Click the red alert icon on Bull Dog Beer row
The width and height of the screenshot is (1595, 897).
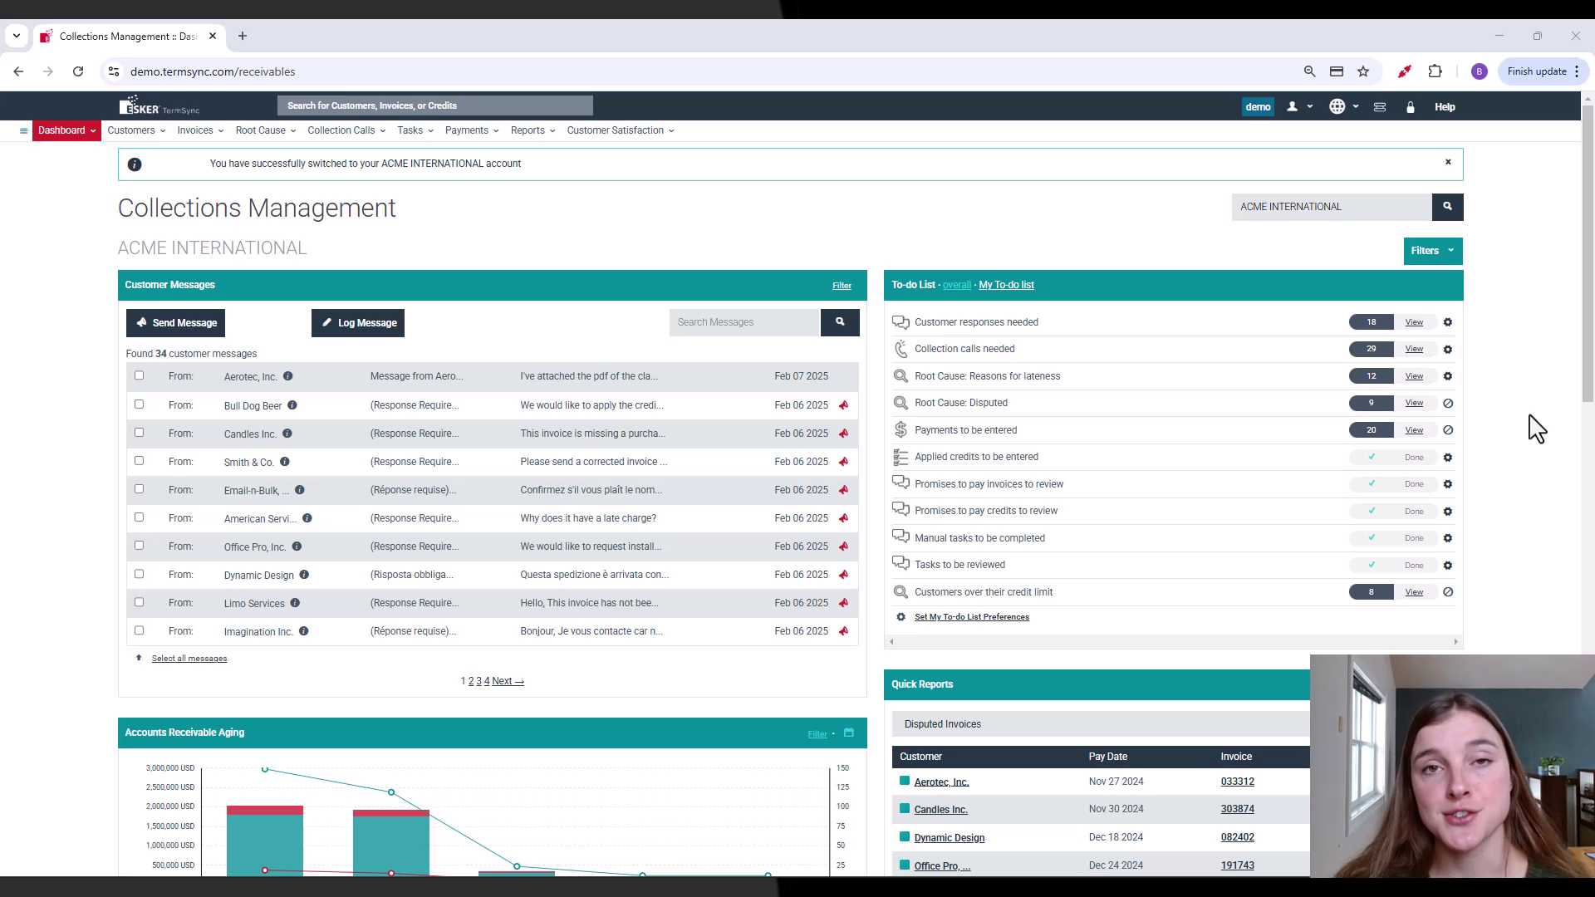pyautogui.click(x=844, y=405)
